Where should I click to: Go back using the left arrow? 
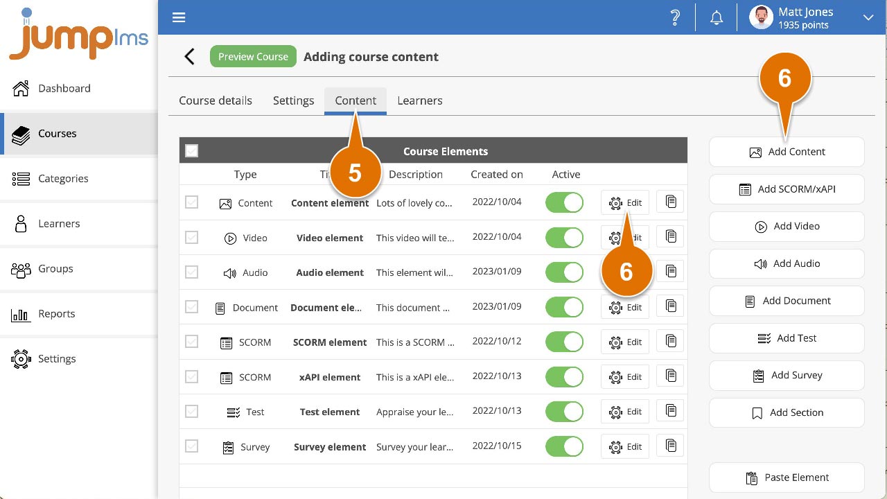tap(189, 57)
